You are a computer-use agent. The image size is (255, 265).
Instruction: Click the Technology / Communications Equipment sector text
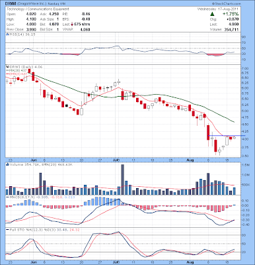pyautogui.click(x=38, y=9)
